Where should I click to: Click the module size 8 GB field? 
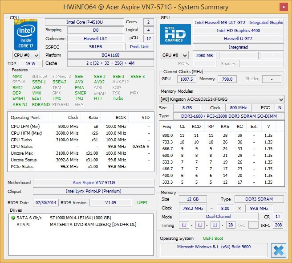[x=187, y=107]
